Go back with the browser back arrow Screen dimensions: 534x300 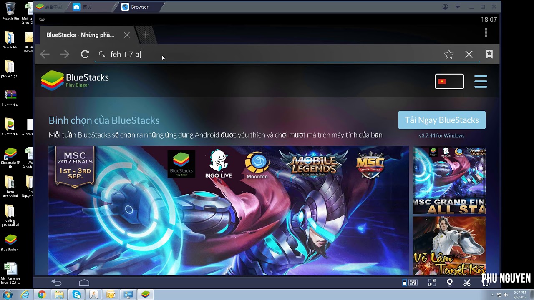[x=45, y=55]
